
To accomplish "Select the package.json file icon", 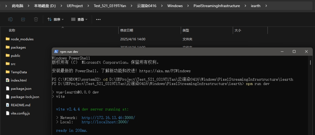I will pyautogui.click(x=8, y=88).
